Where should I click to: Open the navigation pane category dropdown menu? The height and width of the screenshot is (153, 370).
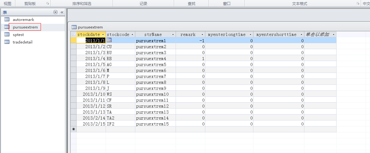[x=56, y=12]
